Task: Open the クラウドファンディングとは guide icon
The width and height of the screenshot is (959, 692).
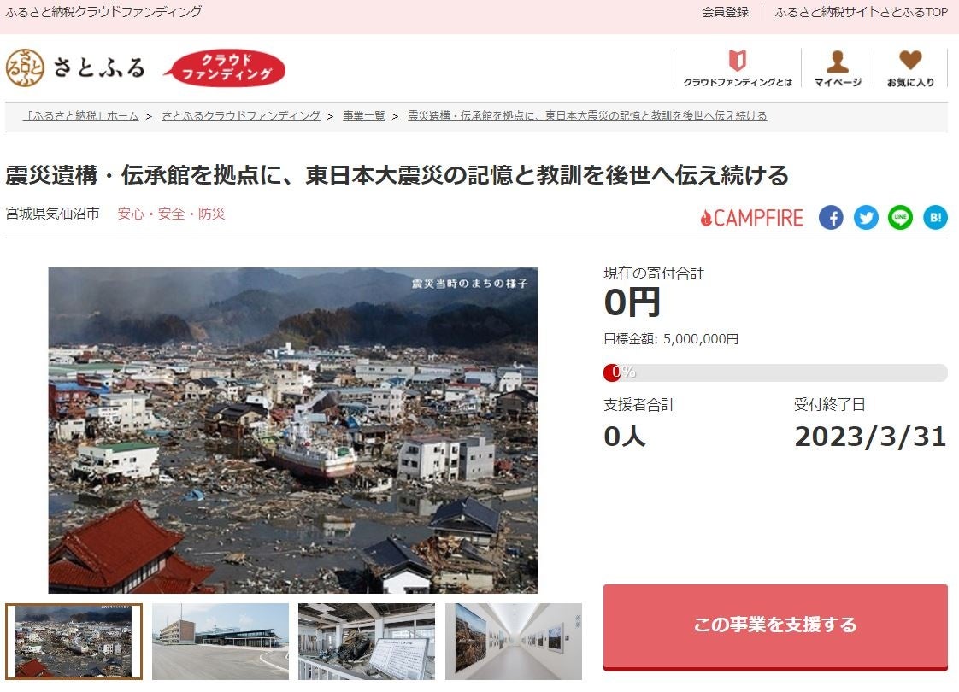Action: [738, 61]
